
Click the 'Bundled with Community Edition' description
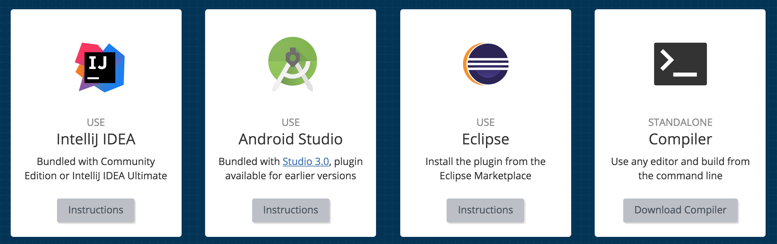coord(96,169)
